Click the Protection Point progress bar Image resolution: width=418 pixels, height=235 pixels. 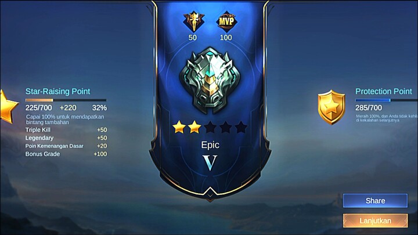coord(387,100)
